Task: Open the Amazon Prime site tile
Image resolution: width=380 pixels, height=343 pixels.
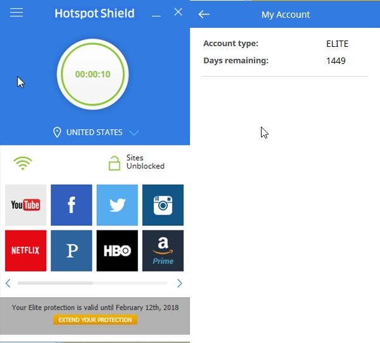Action: (x=163, y=251)
